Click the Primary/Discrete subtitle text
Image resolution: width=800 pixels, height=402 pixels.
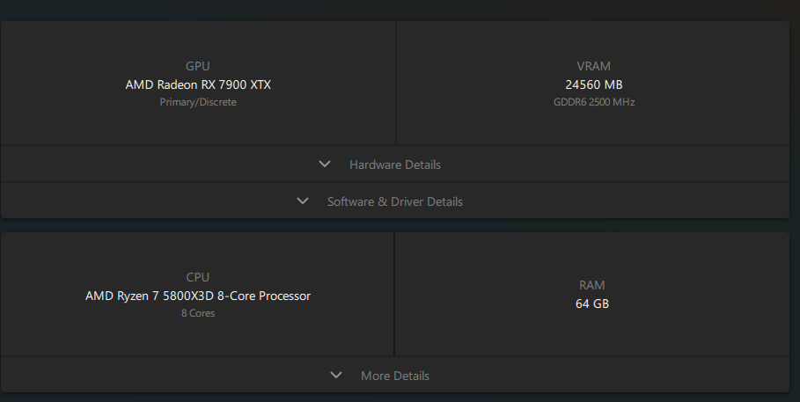[198, 102]
